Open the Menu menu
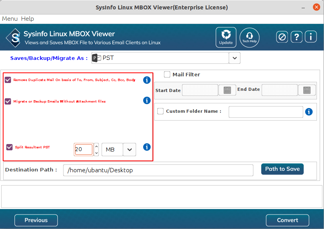Screen dimensions: 324x229 tap(10, 19)
